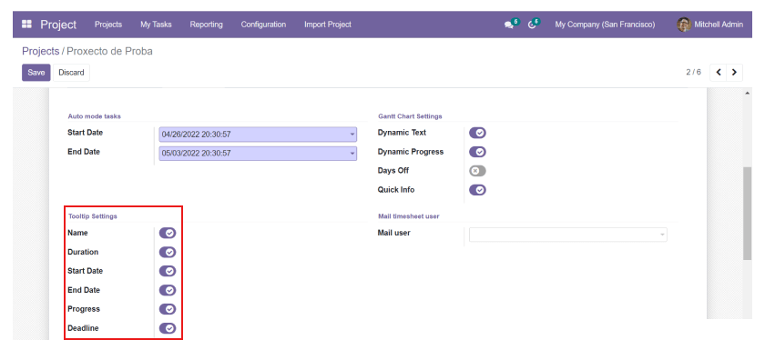
Task: Click the Tooltip Settings heading
Action: (x=93, y=216)
